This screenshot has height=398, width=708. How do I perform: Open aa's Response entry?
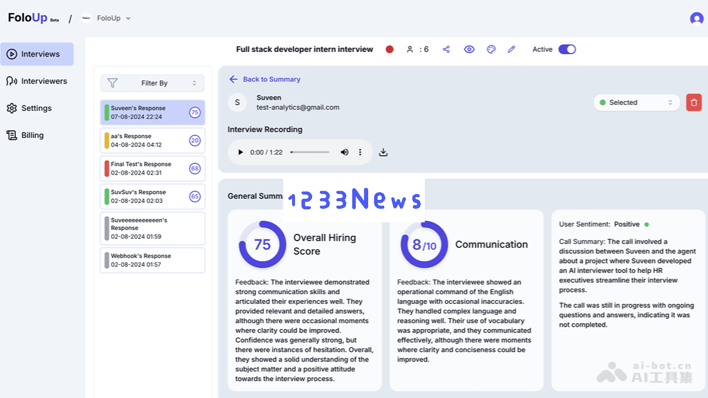(153, 140)
